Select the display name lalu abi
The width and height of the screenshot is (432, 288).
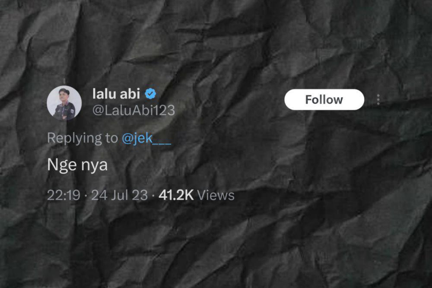pos(116,94)
